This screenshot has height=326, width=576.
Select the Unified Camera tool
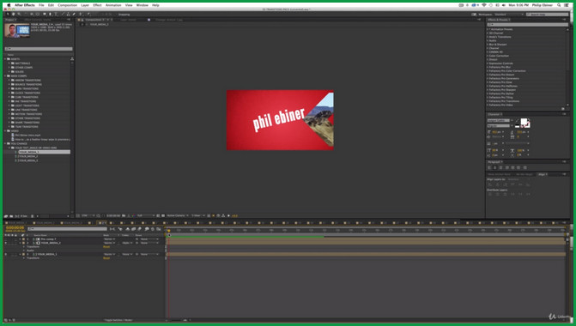32,15
